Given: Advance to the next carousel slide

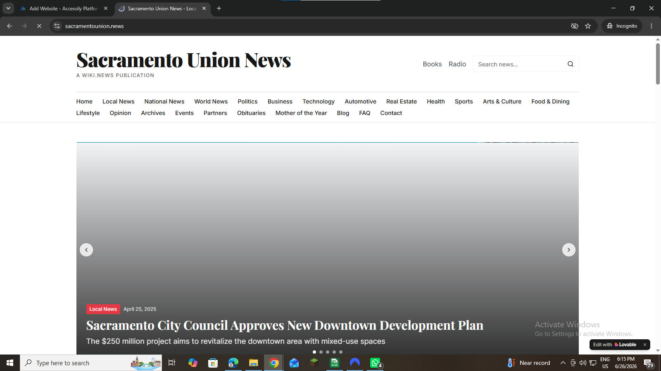Looking at the screenshot, I should coord(569,250).
